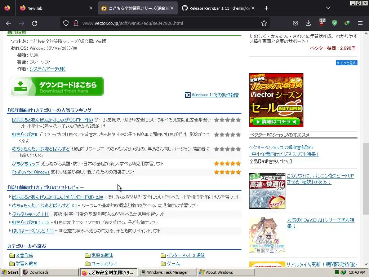The image size is (369, 277).
Task: Open the ユーティリティ category link
Action: coord(104,264)
